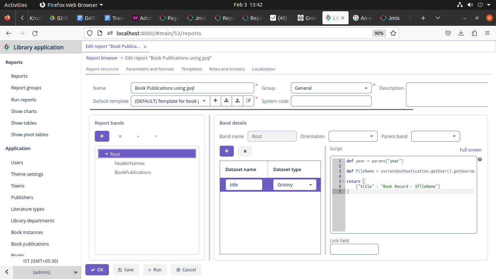Open script in Full screen
Viewport: 496px width, 279px height.
point(471,150)
